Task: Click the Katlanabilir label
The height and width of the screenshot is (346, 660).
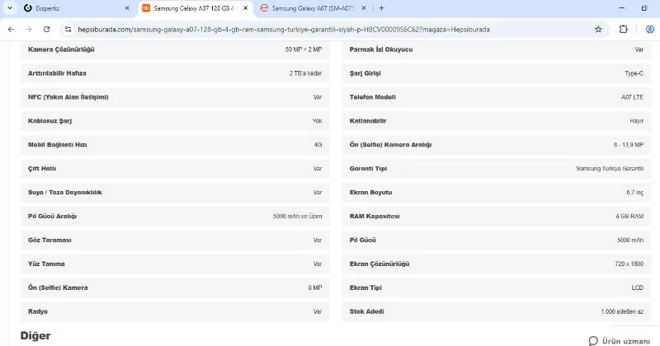Action: 368,120
